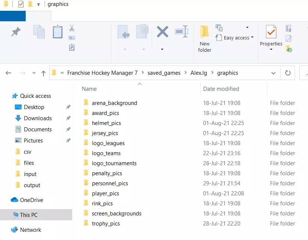Click the Cut scissors icon
The width and height of the screenshot is (308, 240).
click(x=72, y=28)
